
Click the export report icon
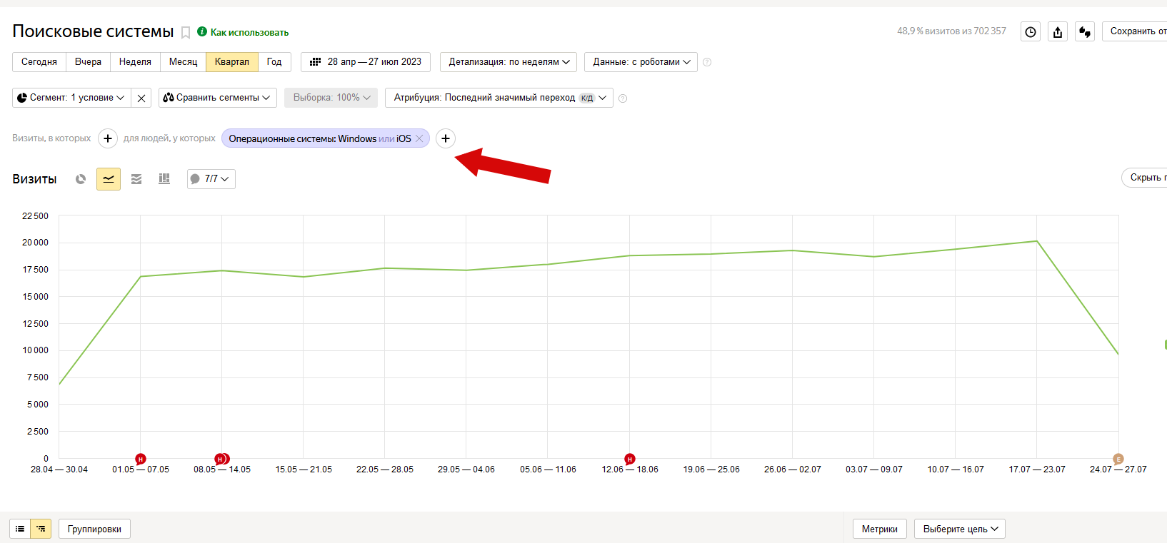click(1058, 31)
